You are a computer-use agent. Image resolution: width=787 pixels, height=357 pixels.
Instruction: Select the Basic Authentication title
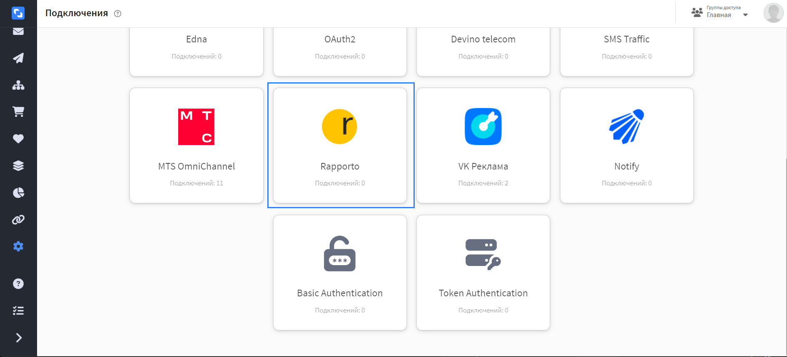340,293
